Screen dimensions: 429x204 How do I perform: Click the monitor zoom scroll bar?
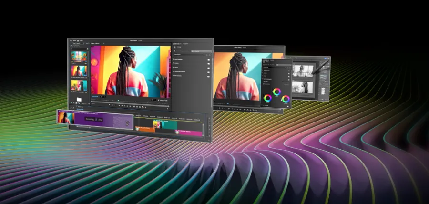coord(130,104)
